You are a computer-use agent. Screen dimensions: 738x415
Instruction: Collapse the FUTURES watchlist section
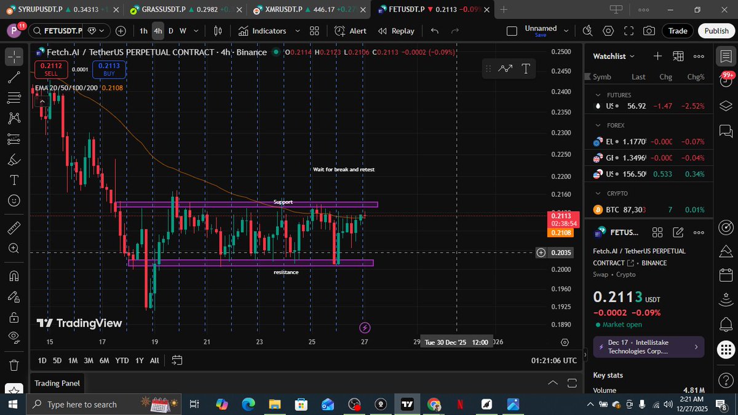pyautogui.click(x=599, y=95)
